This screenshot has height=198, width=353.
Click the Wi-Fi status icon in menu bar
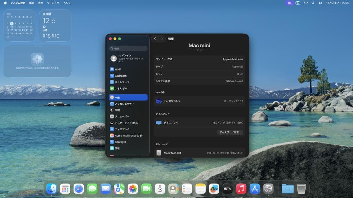tap(306, 3)
